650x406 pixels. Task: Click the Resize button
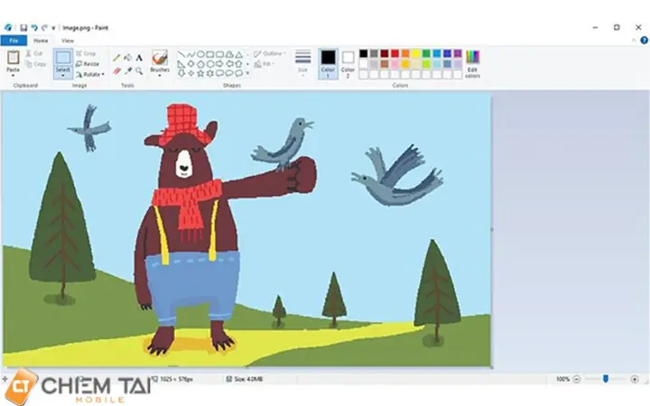pos(88,64)
